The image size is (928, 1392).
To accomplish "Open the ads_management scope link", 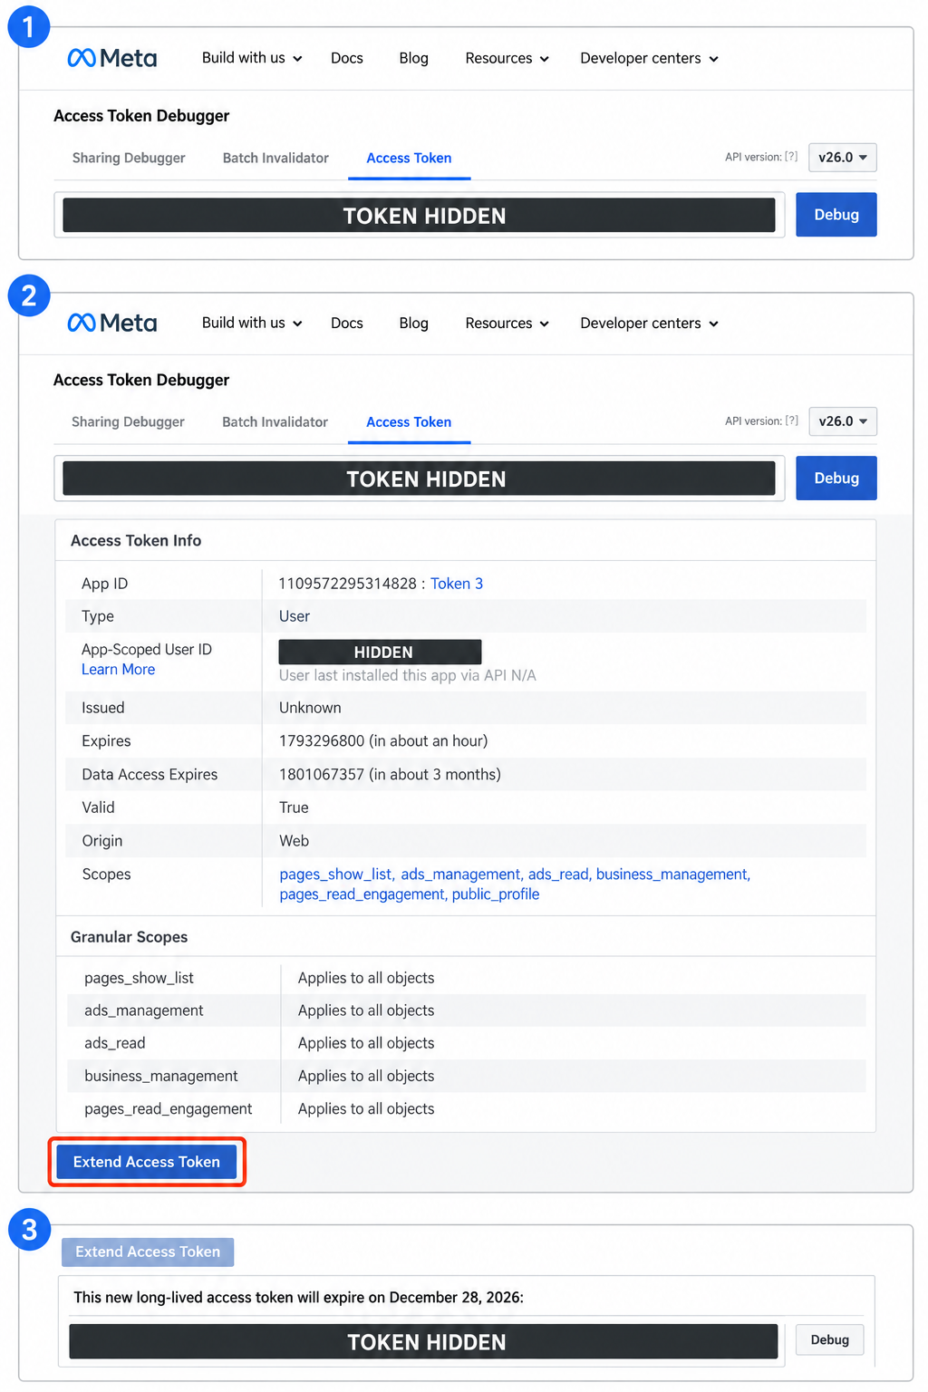I will [x=461, y=875].
